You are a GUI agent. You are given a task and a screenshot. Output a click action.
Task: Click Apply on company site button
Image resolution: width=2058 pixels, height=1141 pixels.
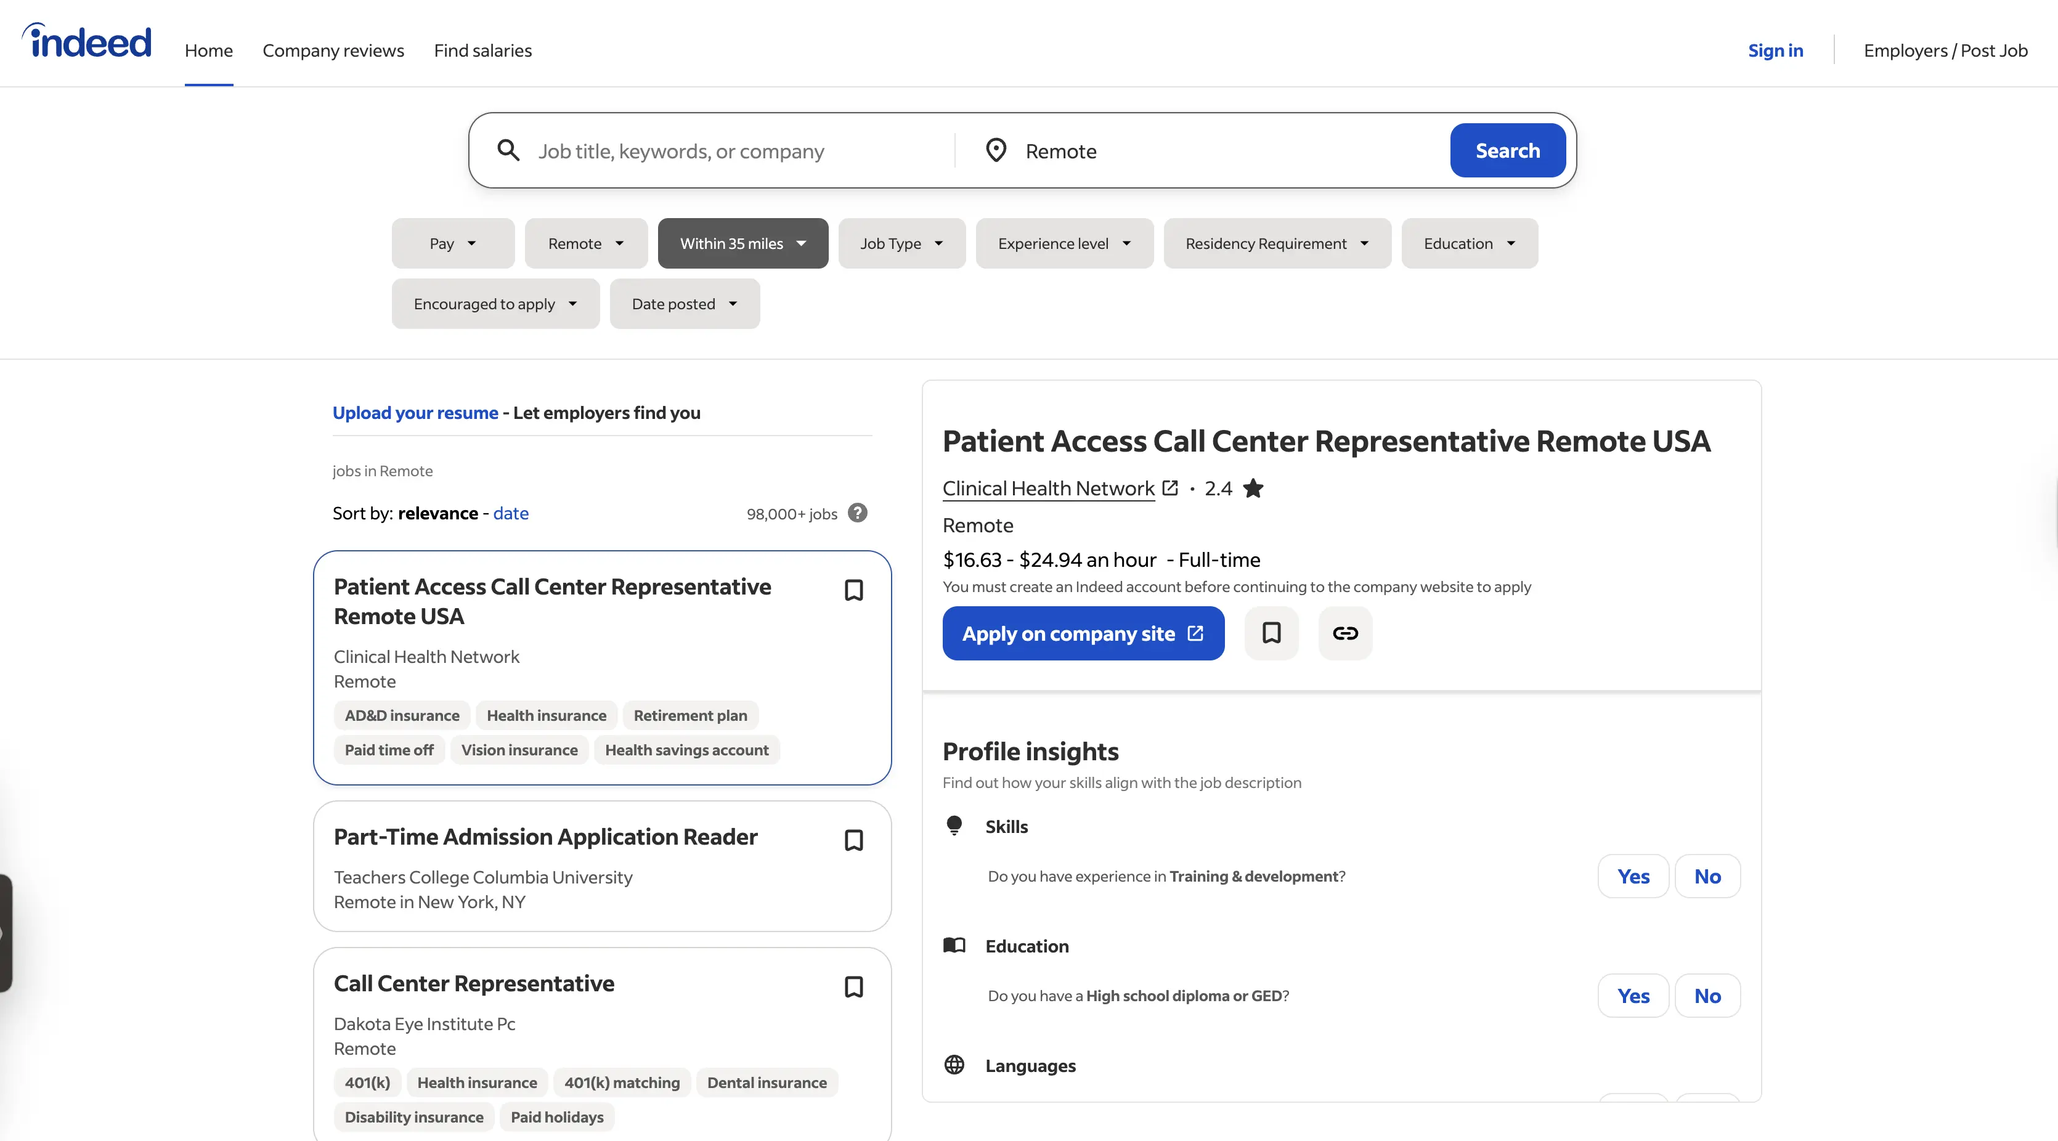[x=1083, y=633]
